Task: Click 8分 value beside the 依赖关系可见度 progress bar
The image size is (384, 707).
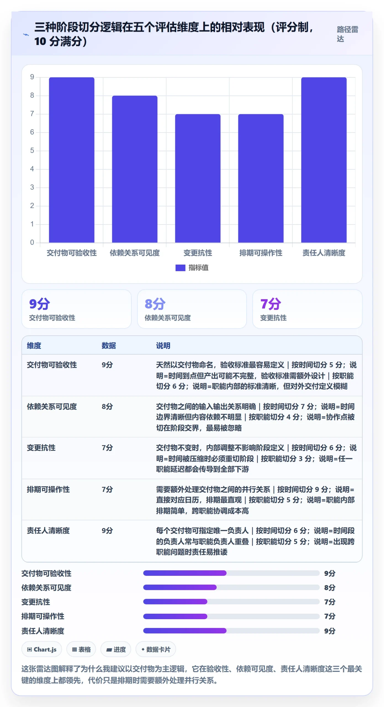Action: coord(330,587)
